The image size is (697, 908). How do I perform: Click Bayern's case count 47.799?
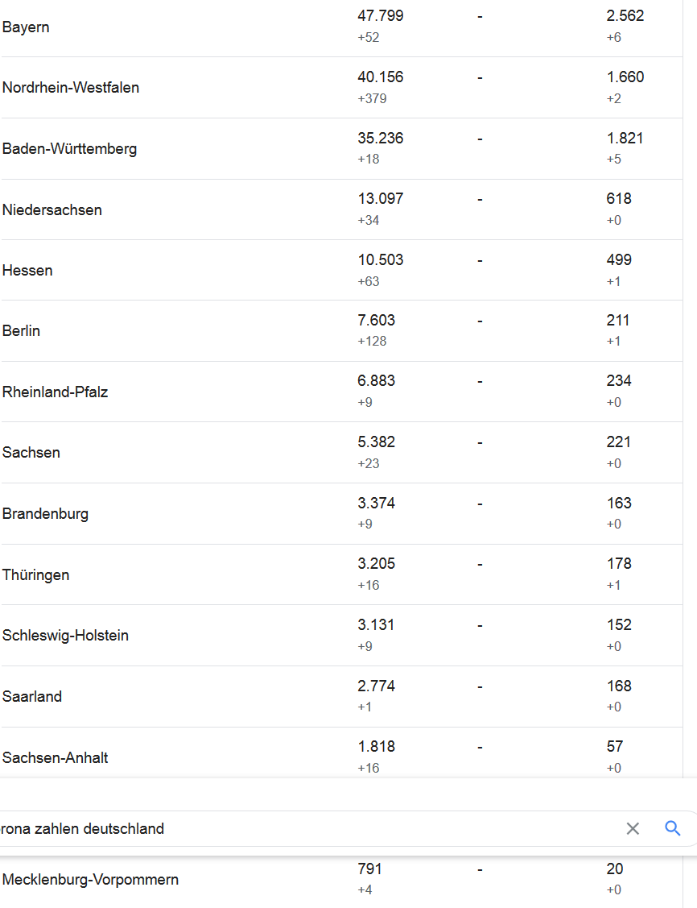(381, 15)
